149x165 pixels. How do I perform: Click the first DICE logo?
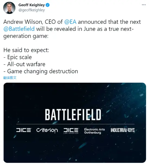(x=24, y=130)
